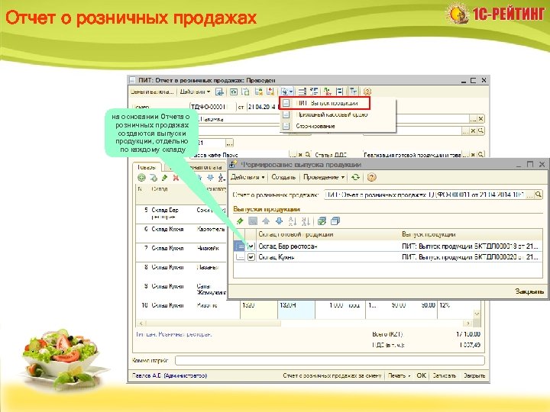This screenshot has height=412, width=550.
Task: Click the Цены и валюта button
Action: click(152, 92)
